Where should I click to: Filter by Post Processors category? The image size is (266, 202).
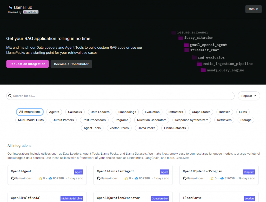tap(94, 120)
